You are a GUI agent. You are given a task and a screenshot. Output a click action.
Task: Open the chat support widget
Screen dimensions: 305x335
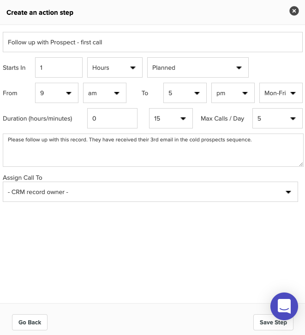click(x=284, y=306)
